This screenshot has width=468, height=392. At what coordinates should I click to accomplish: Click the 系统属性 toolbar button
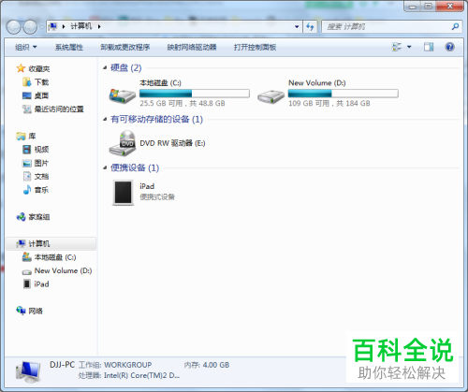[69, 47]
